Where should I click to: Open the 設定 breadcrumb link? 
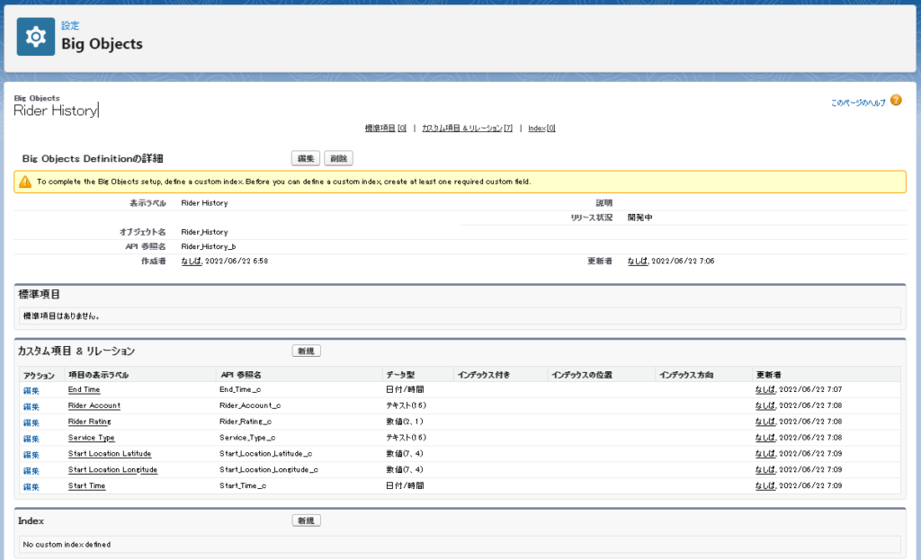[70, 25]
